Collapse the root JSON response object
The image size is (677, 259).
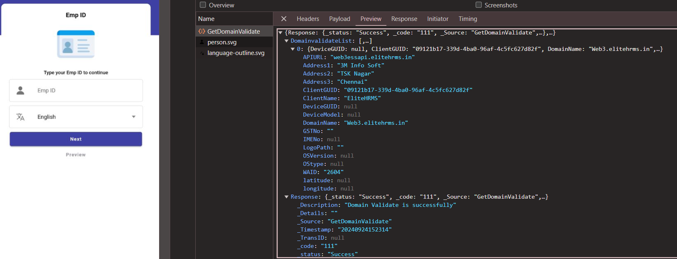280,33
